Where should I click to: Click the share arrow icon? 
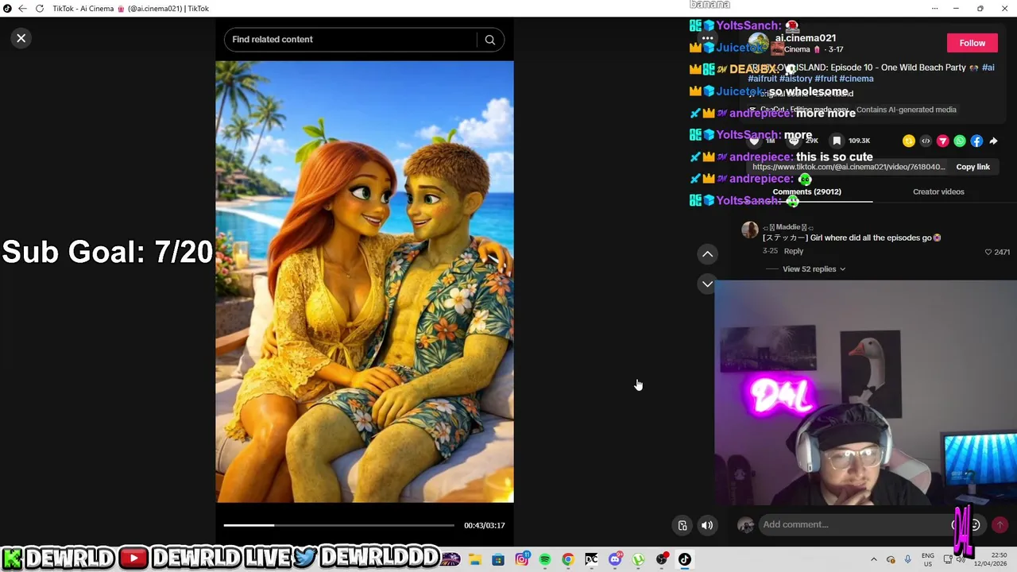(993, 141)
